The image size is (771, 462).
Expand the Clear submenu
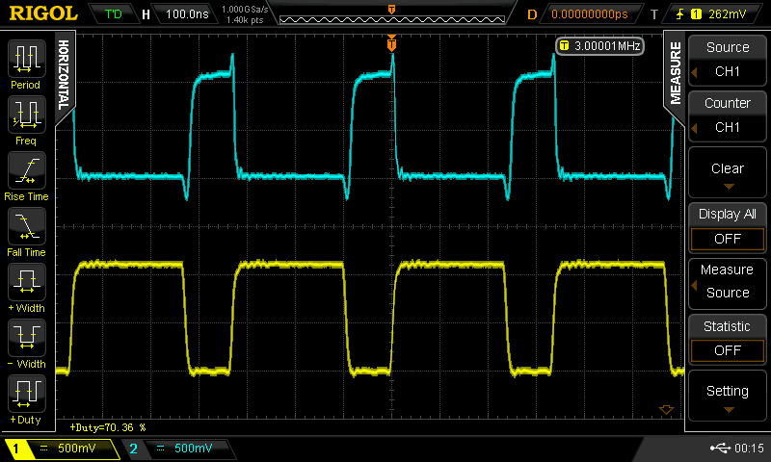pyautogui.click(x=728, y=172)
